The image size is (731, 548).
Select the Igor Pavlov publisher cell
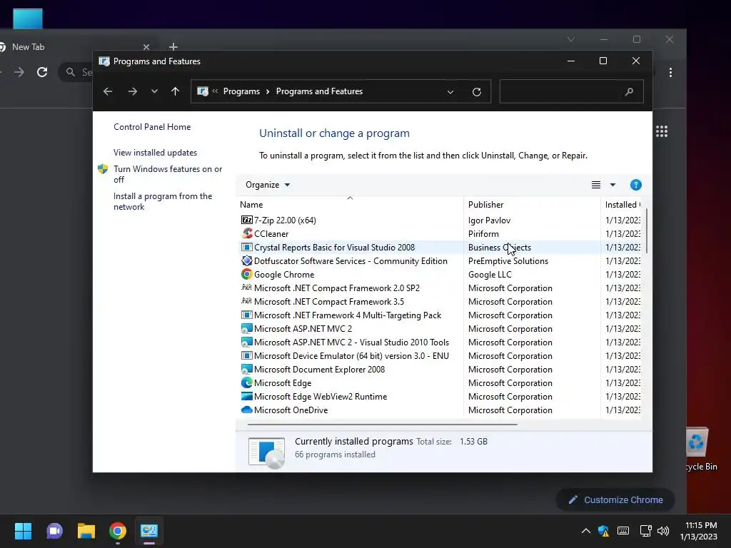coord(489,220)
